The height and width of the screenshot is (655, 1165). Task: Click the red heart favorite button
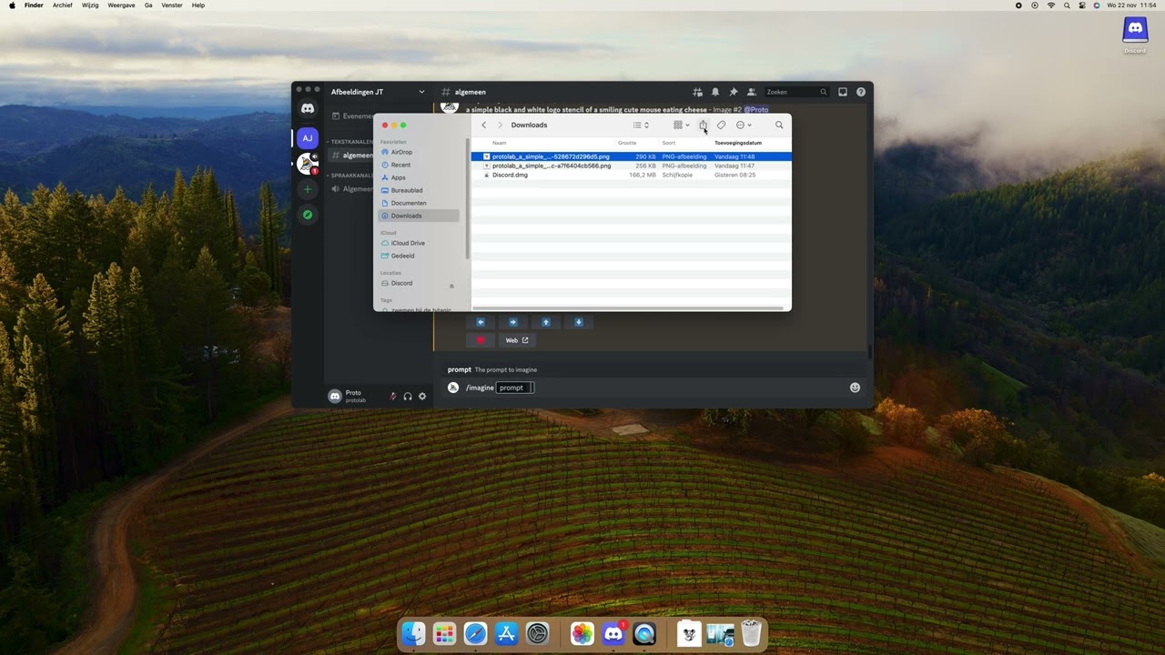(481, 340)
